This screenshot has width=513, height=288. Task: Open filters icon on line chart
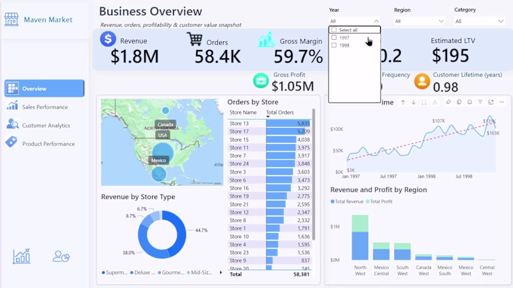(x=480, y=102)
